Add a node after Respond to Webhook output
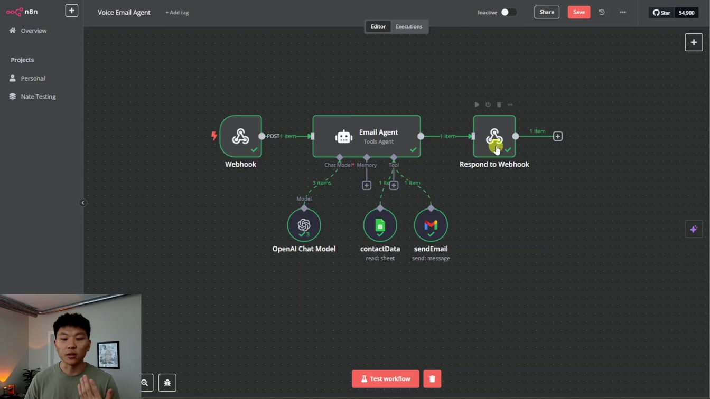 pos(557,136)
